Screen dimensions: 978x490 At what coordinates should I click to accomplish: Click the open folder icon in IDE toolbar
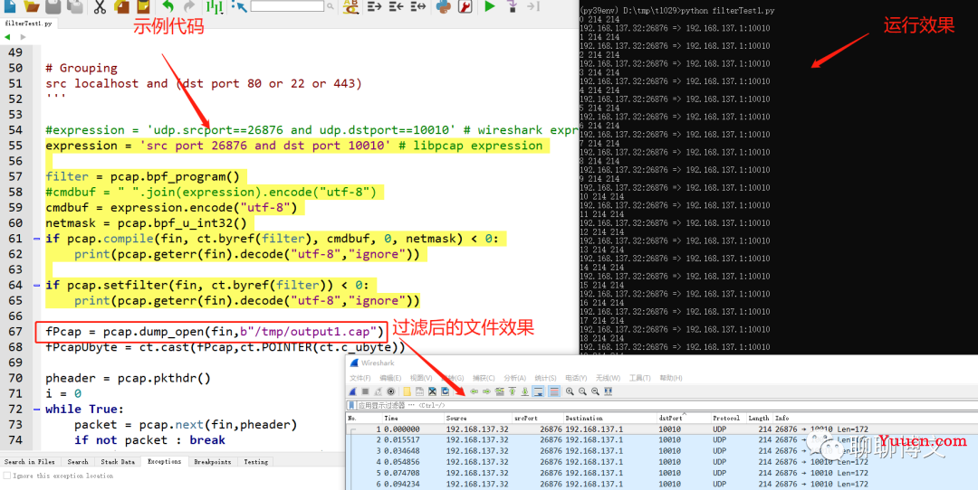point(31,6)
